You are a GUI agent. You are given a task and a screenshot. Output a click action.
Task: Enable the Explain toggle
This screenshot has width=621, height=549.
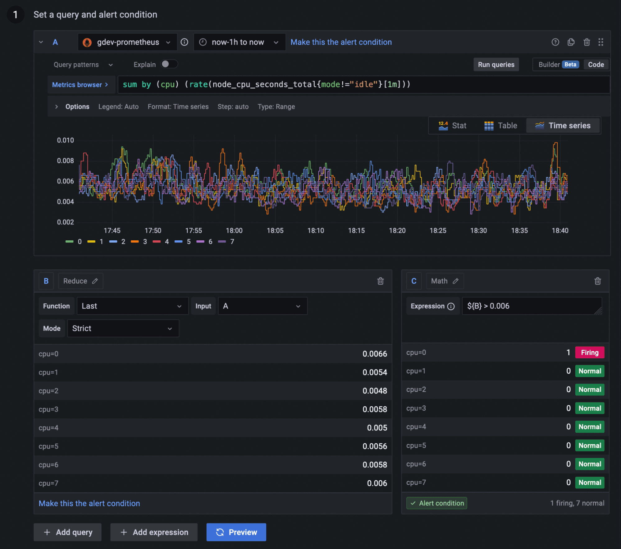[x=169, y=64]
